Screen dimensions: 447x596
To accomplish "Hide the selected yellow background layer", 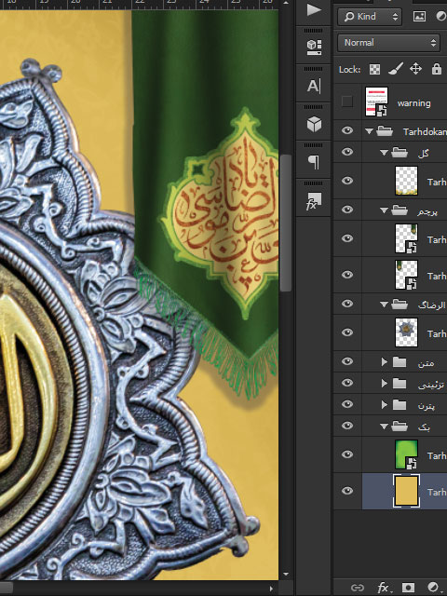I will click(x=347, y=491).
